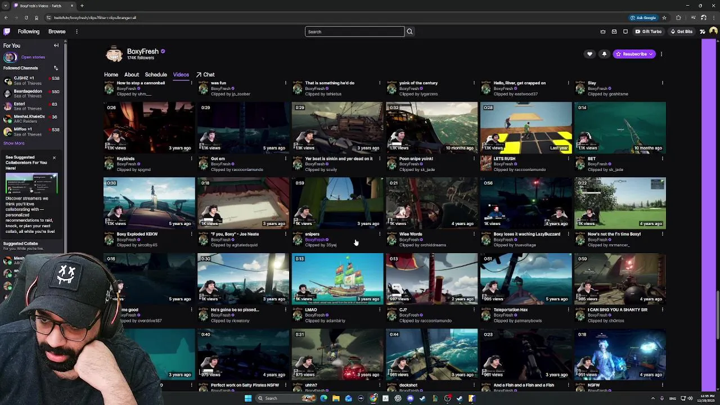Viewport: 720px width, 405px height.
Task: Click the Gift Turbo button
Action: coord(648,31)
